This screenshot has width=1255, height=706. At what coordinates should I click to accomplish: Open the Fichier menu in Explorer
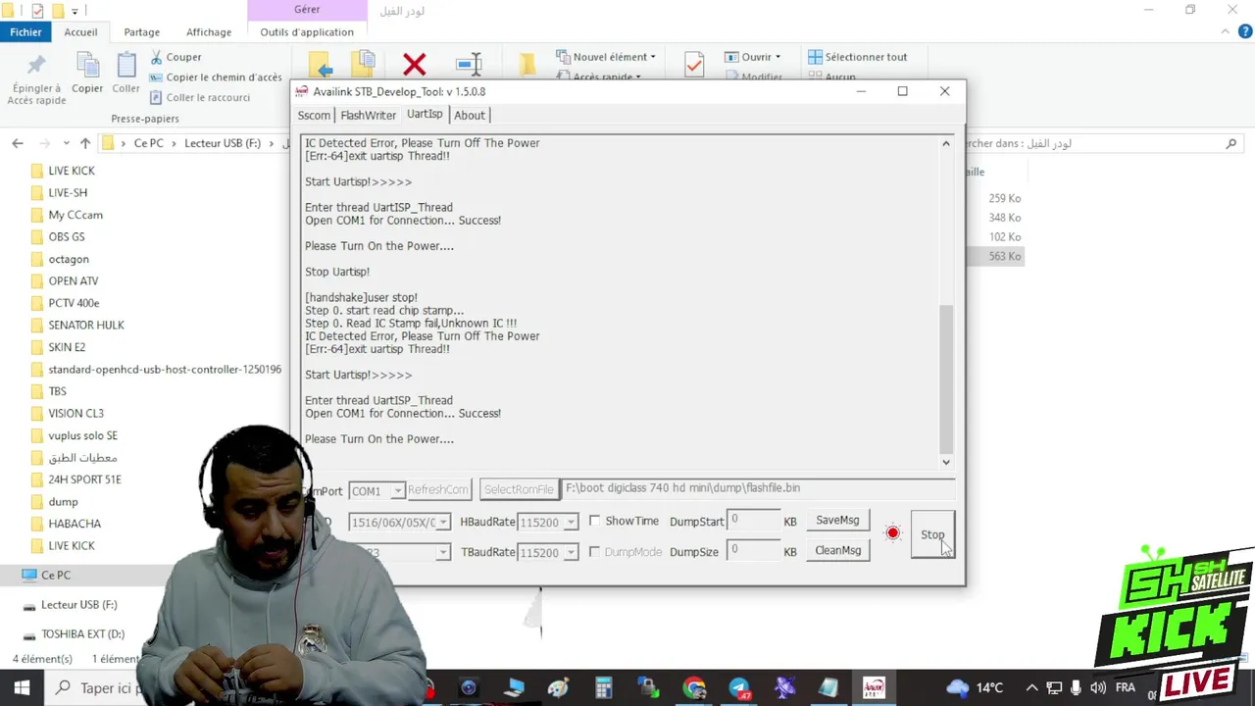click(25, 31)
